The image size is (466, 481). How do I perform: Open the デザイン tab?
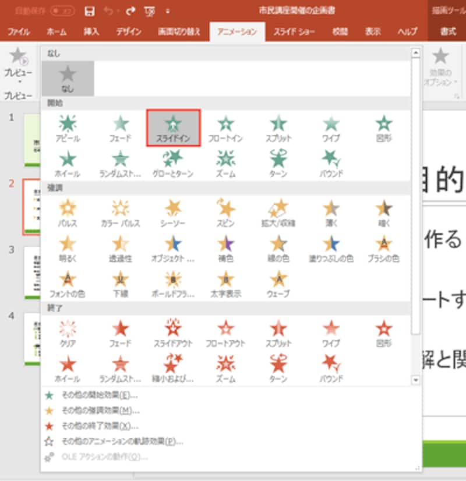coord(129,31)
